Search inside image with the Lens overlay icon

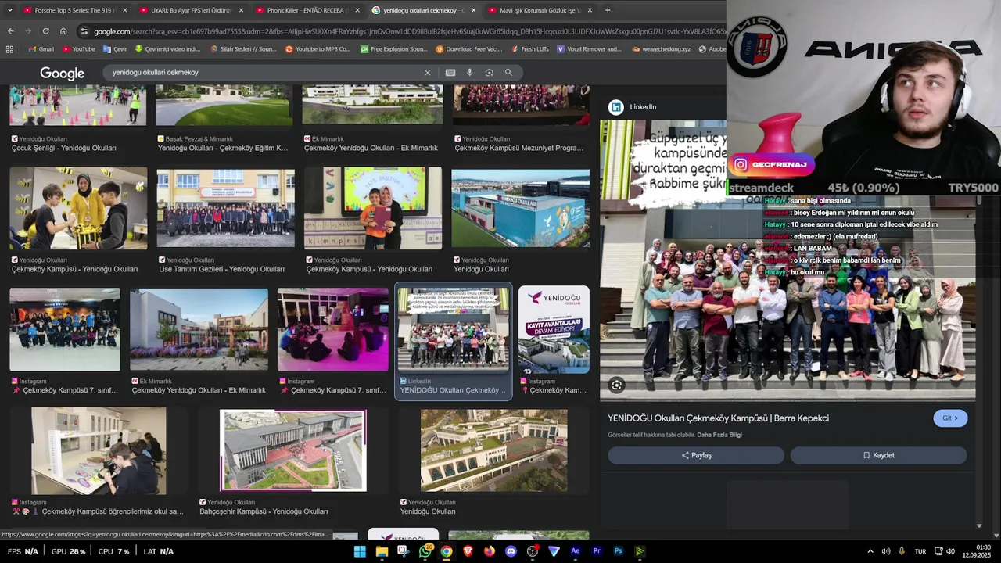pos(617,385)
